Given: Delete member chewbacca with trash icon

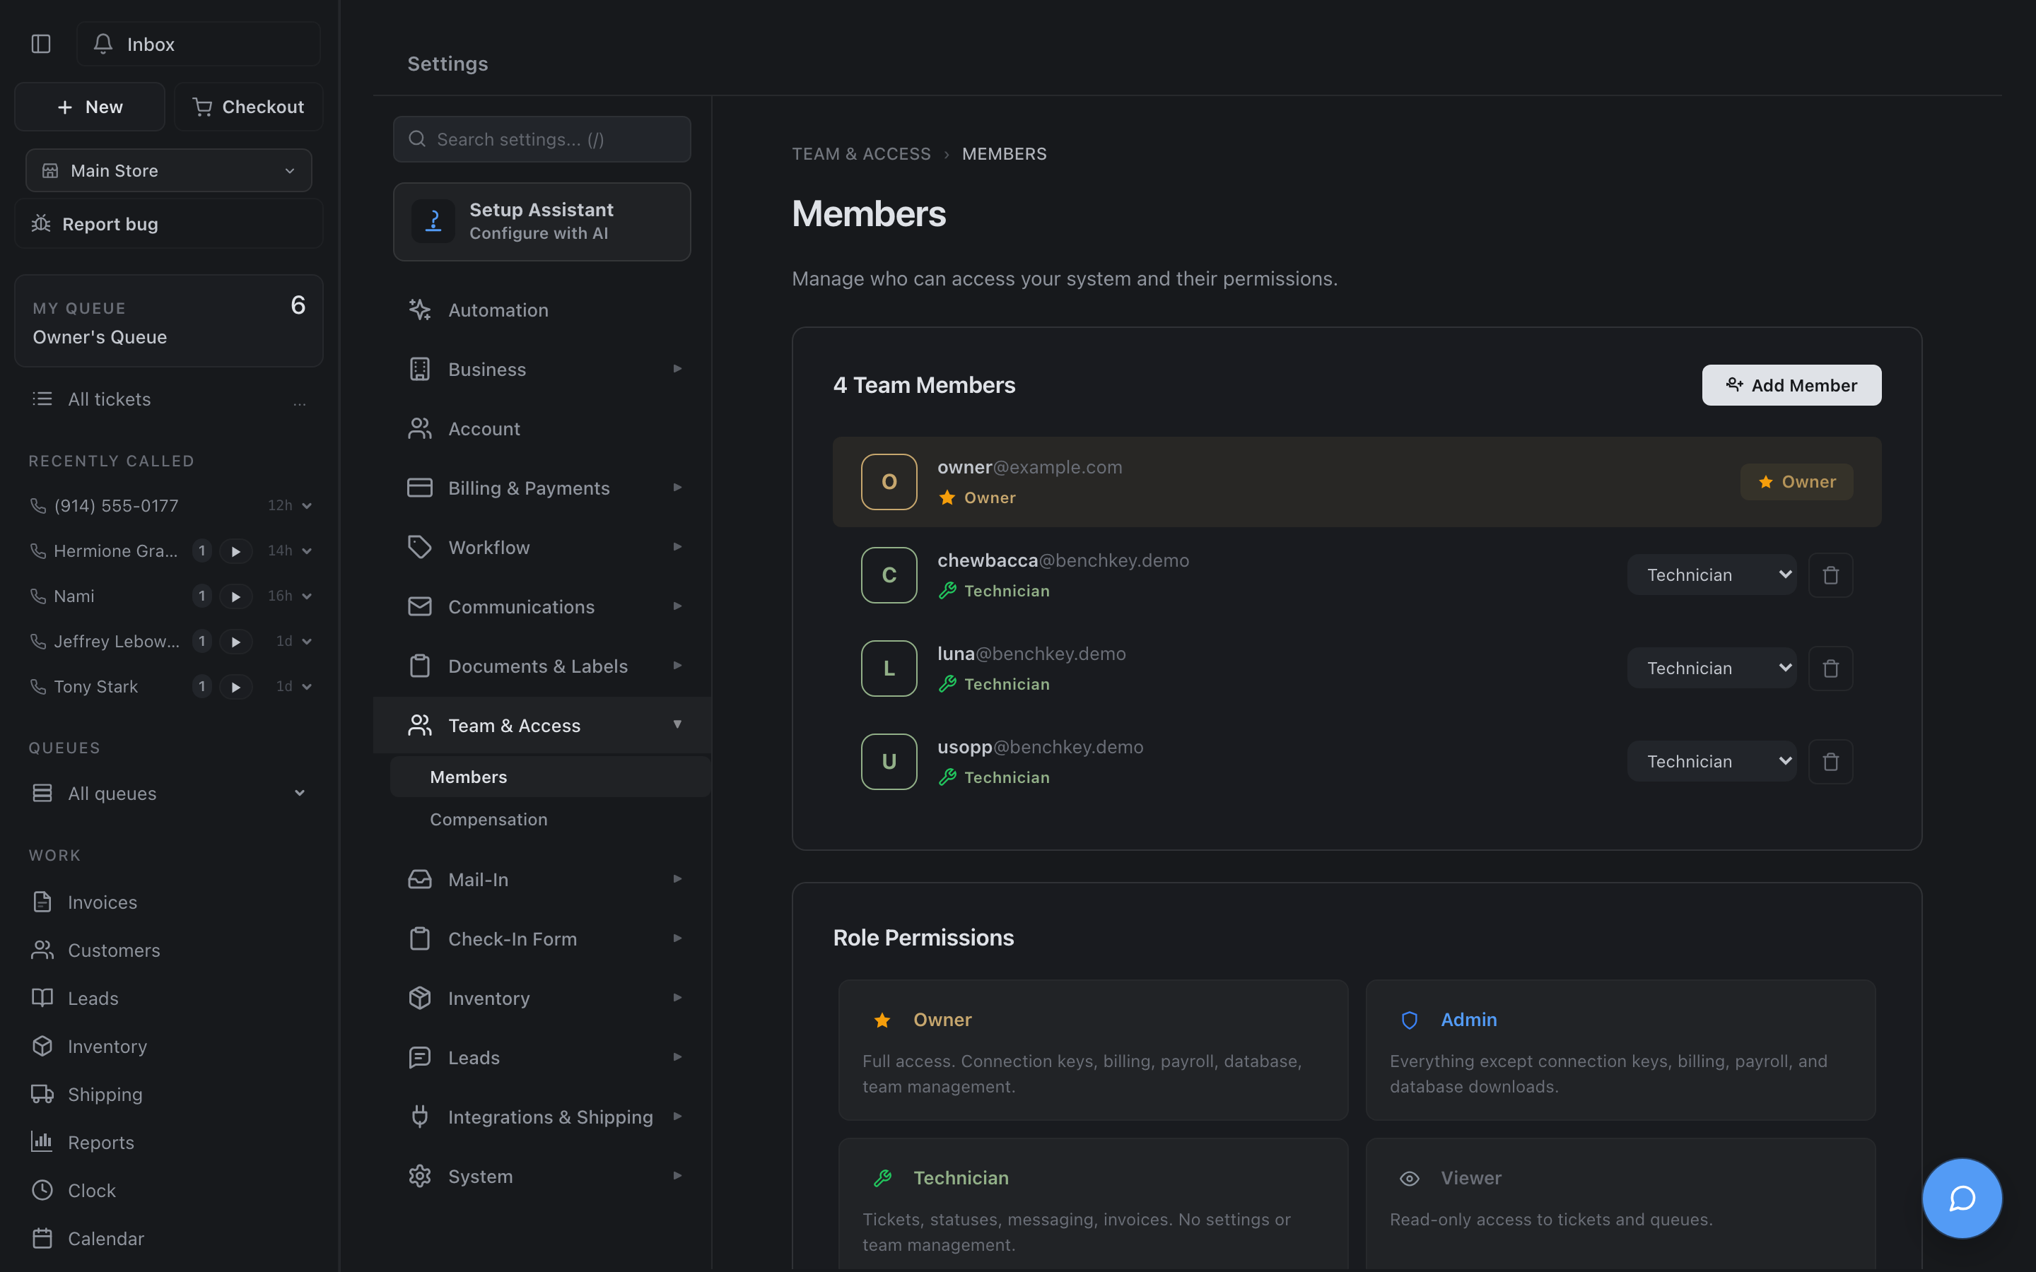Looking at the screenshot, I should pyautogui.click(x=1831, y=575).
